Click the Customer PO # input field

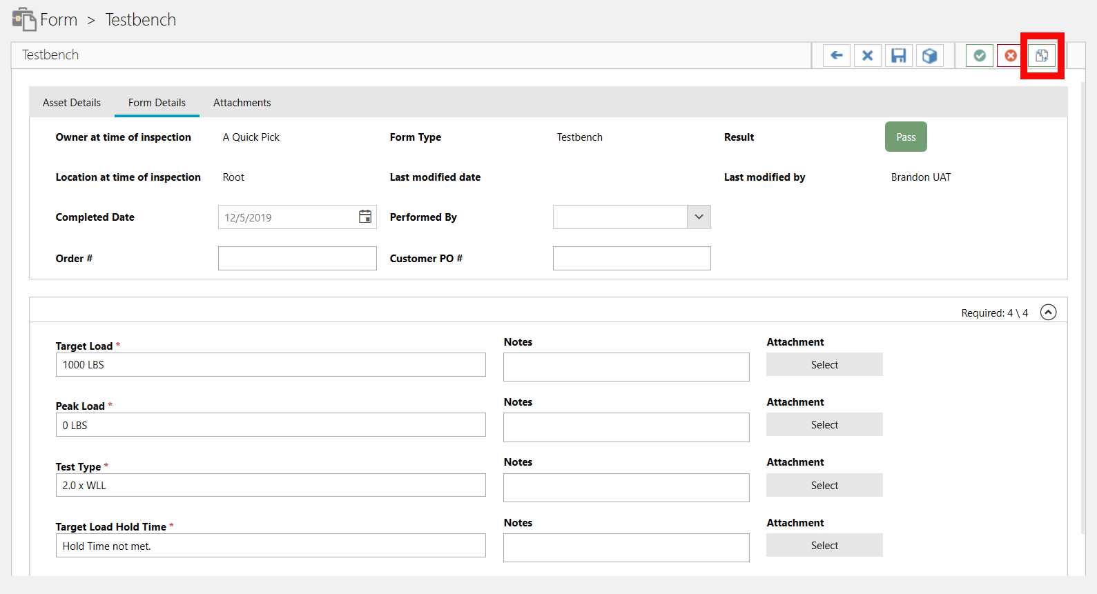pyautogui.click(x=631, y=259)
